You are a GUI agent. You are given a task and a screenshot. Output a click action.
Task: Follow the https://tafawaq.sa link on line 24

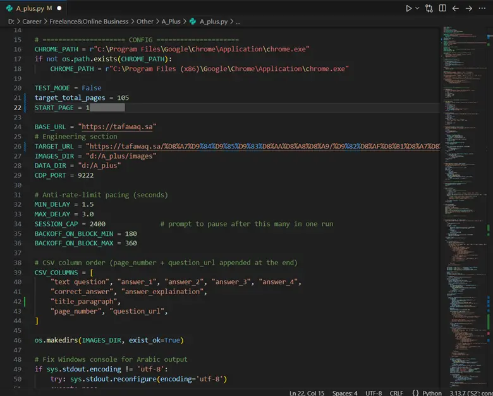pos(117,127)
